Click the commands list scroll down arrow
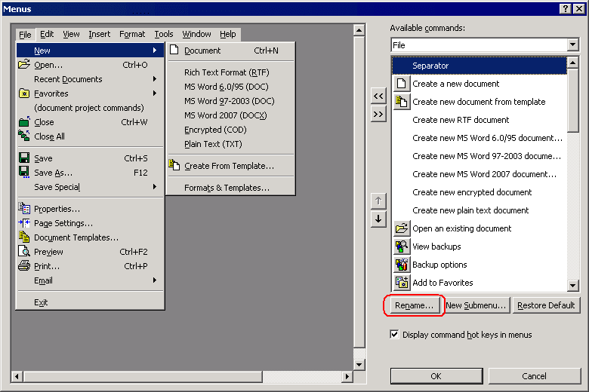The image size is (589, 392). (572, 286)
